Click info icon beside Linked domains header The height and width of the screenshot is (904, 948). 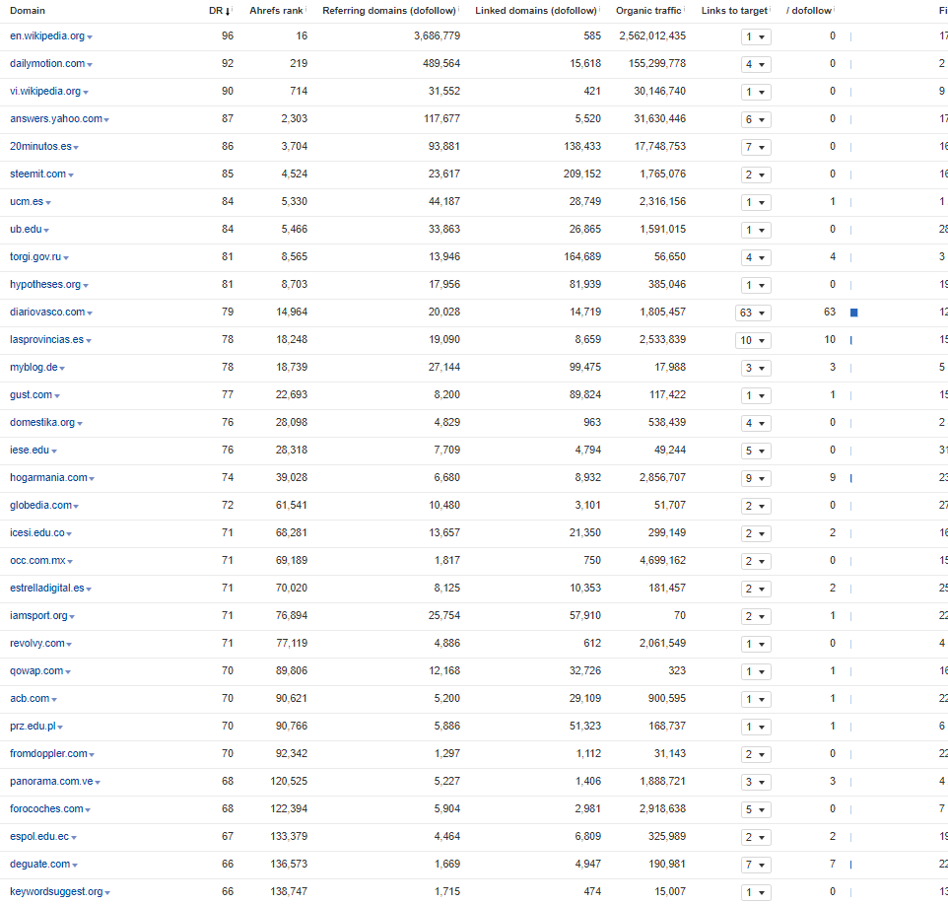pos(600,9)
